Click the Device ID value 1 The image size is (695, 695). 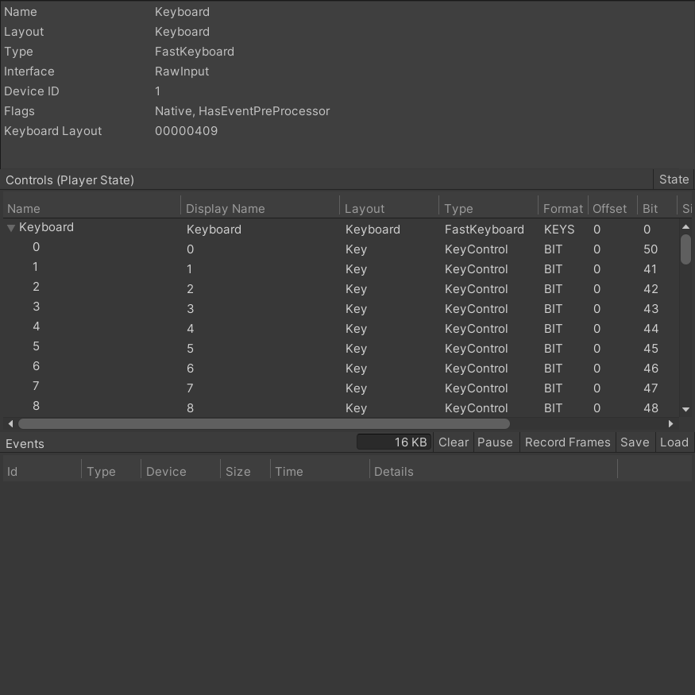pyautogui.click(x=157, y=91)
